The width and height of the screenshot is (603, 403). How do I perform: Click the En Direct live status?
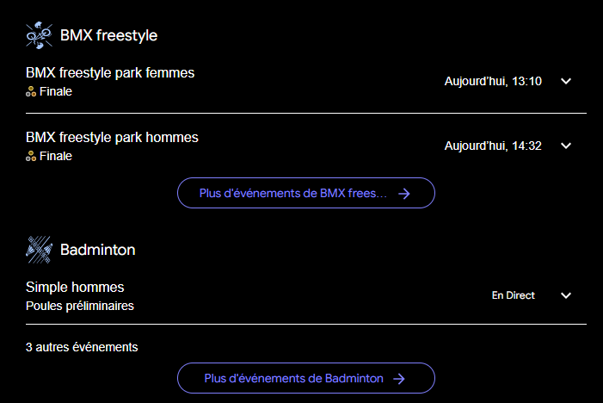tap(513, 295)
